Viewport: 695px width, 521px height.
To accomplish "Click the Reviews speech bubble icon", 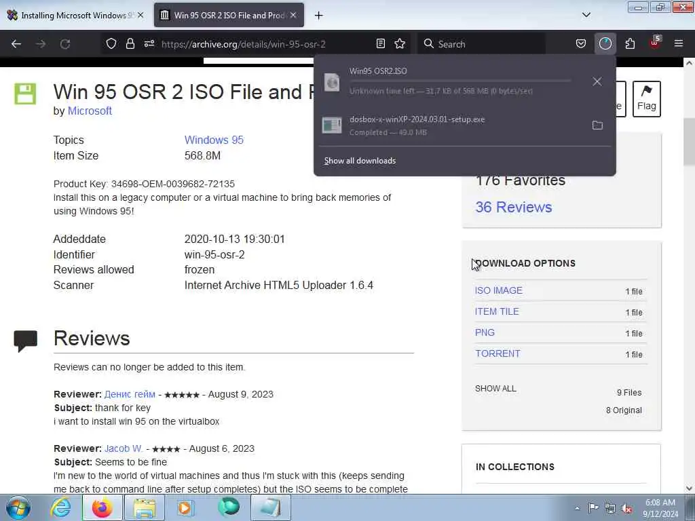I will pyautogui.click(x=26, y=341).
